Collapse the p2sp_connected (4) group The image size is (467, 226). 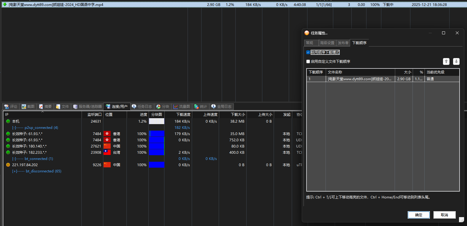click(14, 128)
